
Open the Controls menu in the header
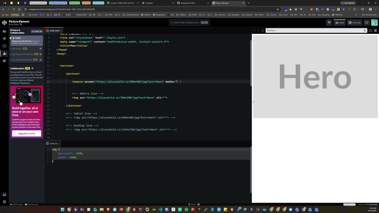coord(354,22)
